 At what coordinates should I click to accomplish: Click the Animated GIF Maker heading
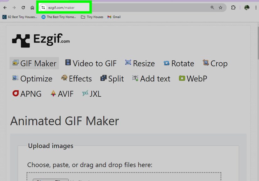tap(65, 121)
